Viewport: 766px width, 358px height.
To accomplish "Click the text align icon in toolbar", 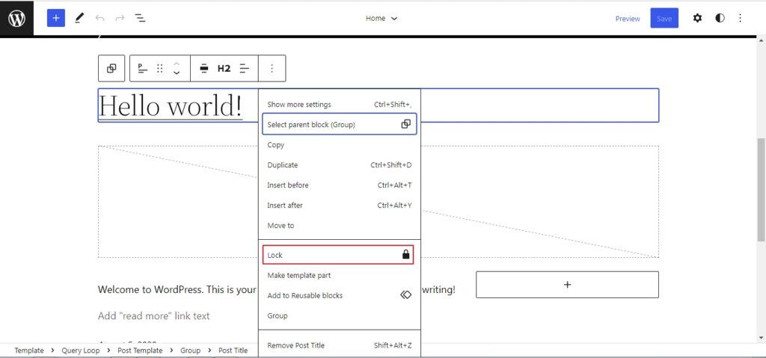I will point(245,68).
